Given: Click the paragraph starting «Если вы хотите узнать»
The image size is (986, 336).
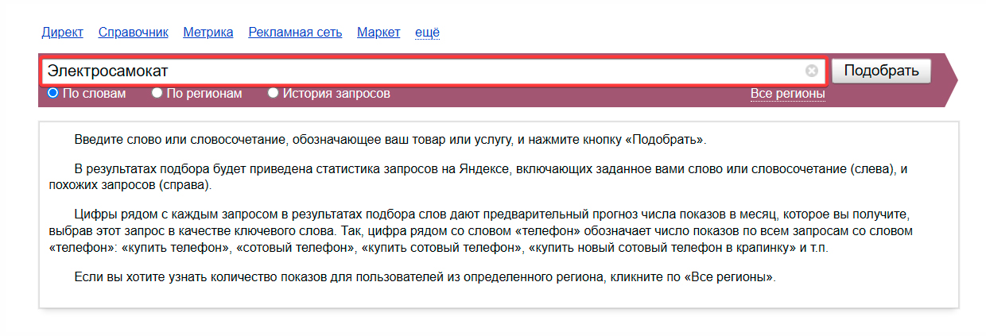Looking at the screenshot, I should coord(425,278).
